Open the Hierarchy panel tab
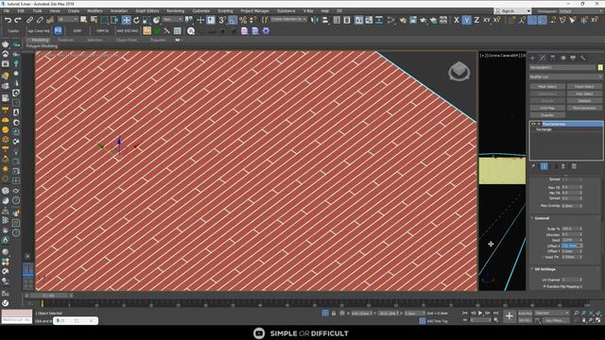 pyautogui.click(x=553, y=58)
